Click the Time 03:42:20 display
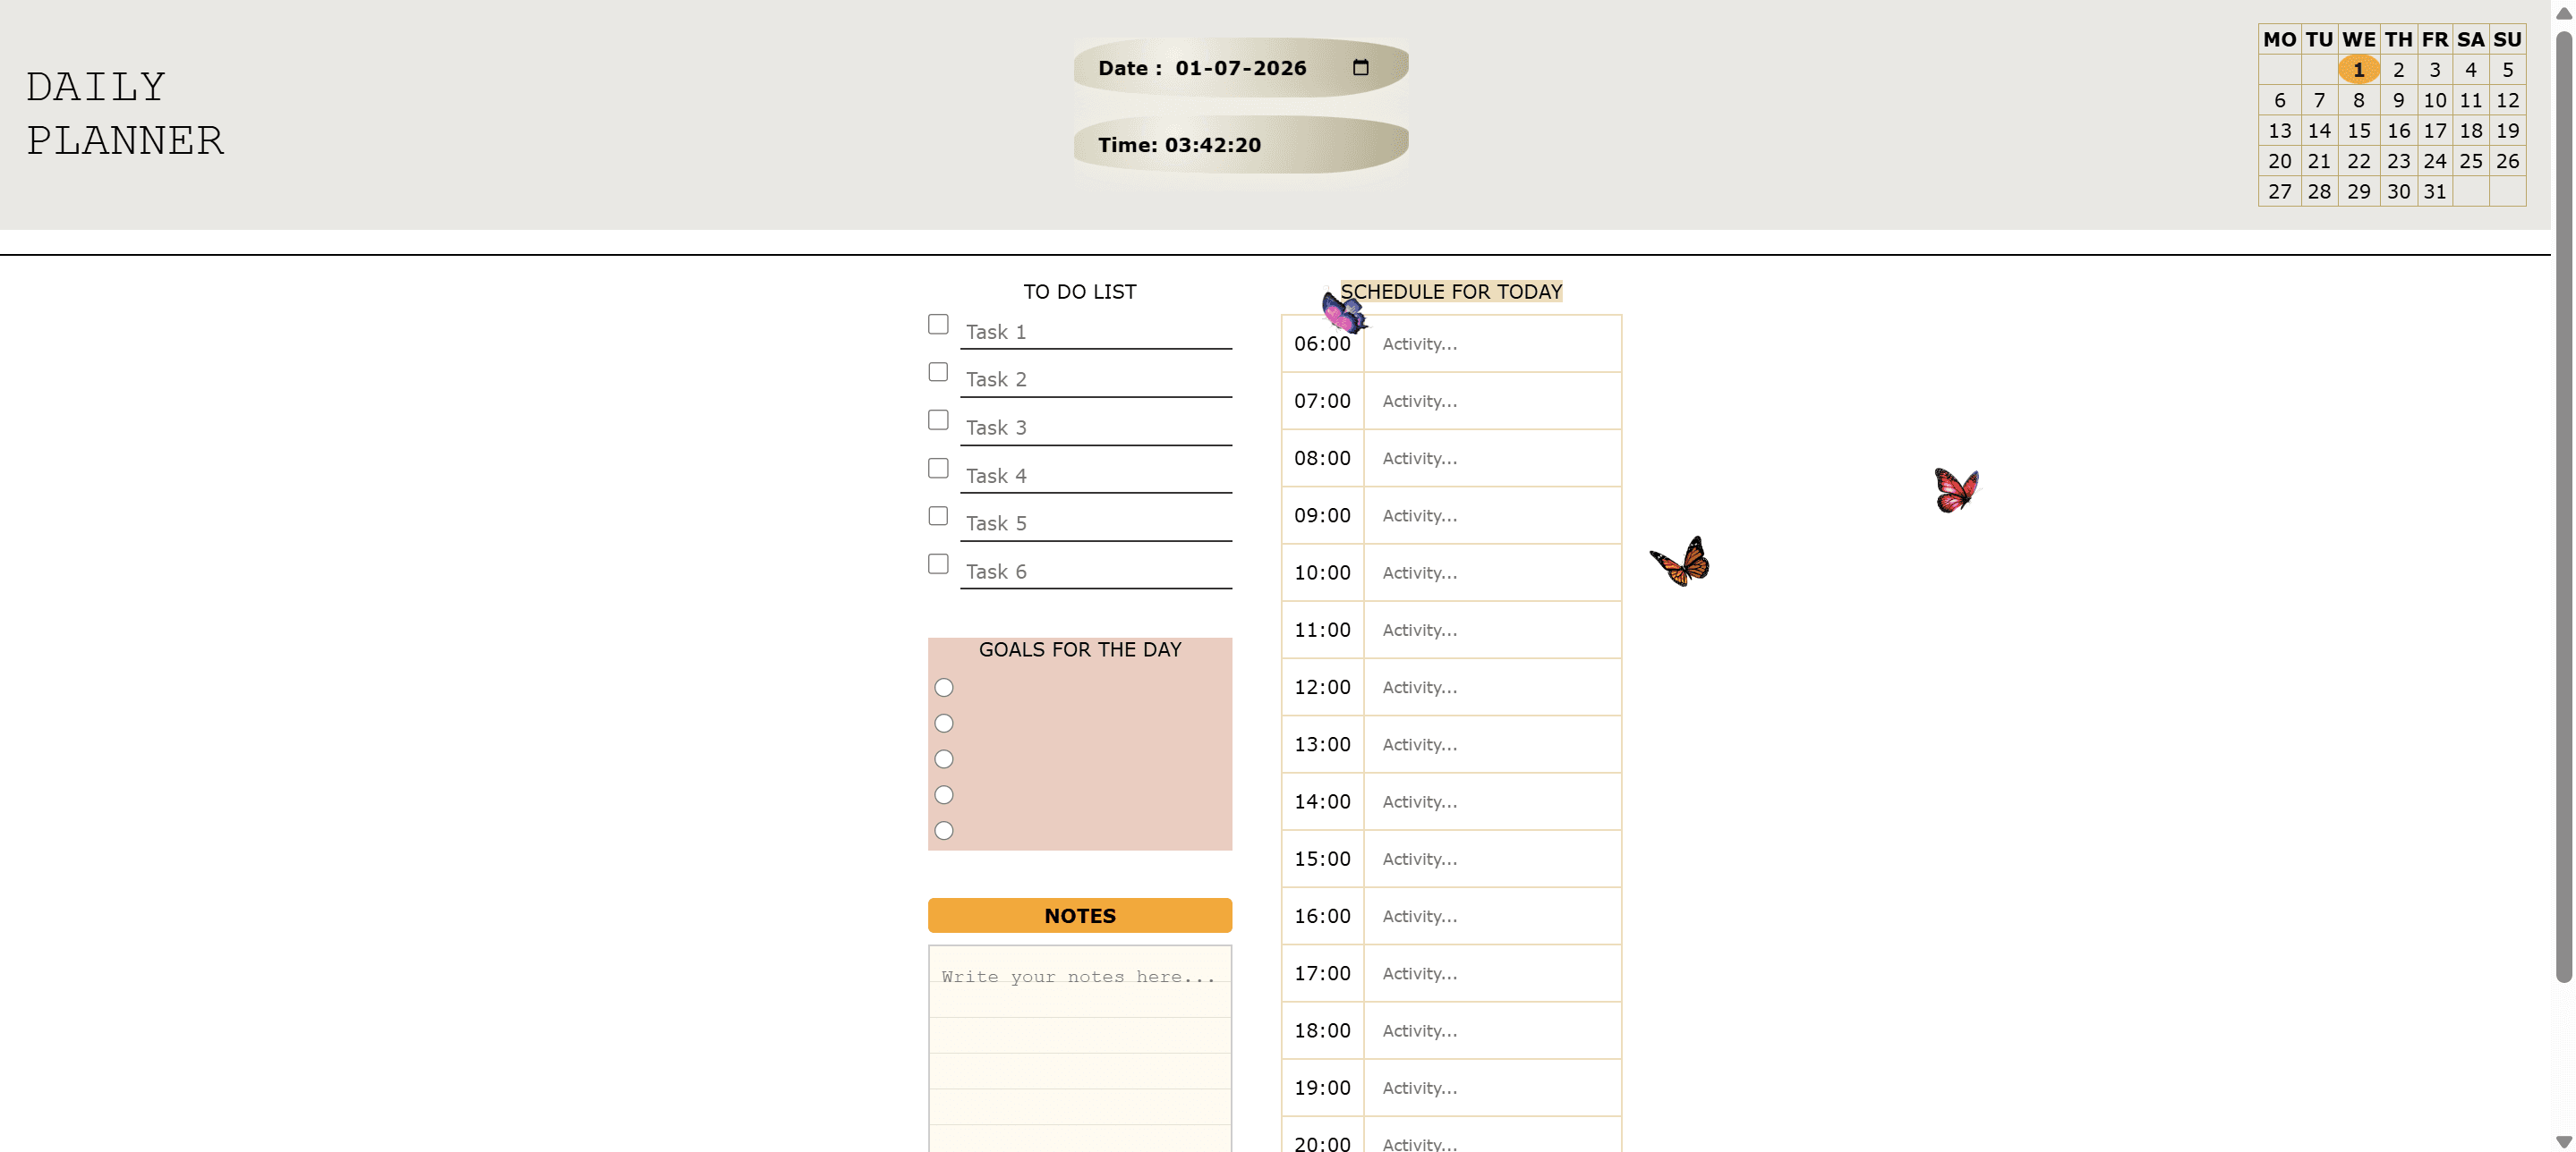Image resolution: width=2576 pixels, height=1152 pixels. click(x=1240, y=145)
